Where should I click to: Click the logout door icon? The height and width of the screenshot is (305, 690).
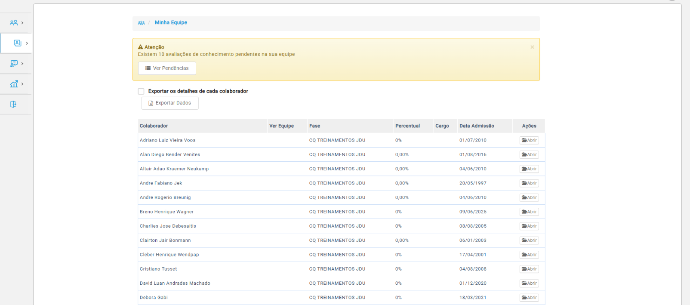pyautogui.click(x=13, y=104)
